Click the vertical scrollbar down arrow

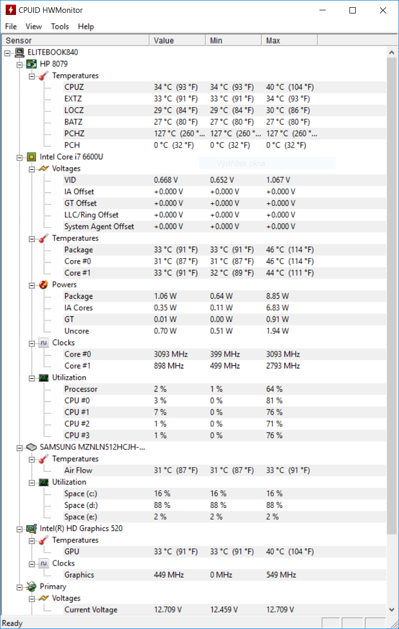(x=392, y=610)
